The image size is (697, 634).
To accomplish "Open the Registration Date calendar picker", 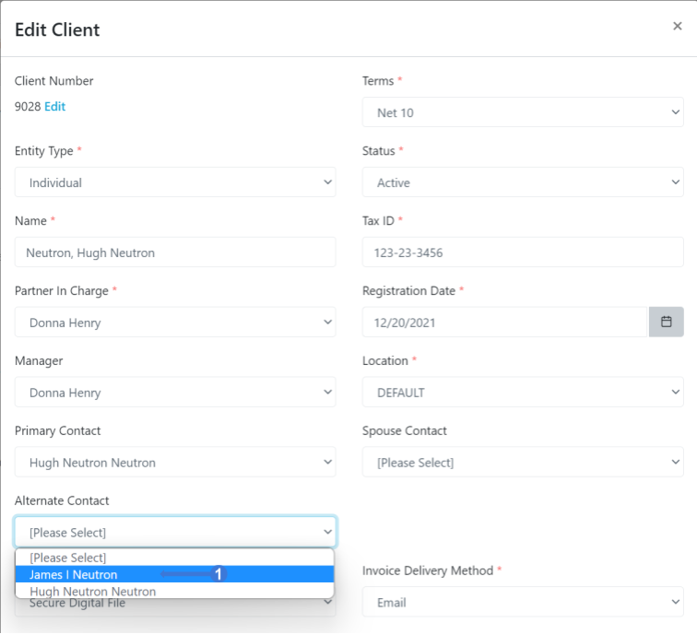I will pyautogui.click(x=666, y=322).
